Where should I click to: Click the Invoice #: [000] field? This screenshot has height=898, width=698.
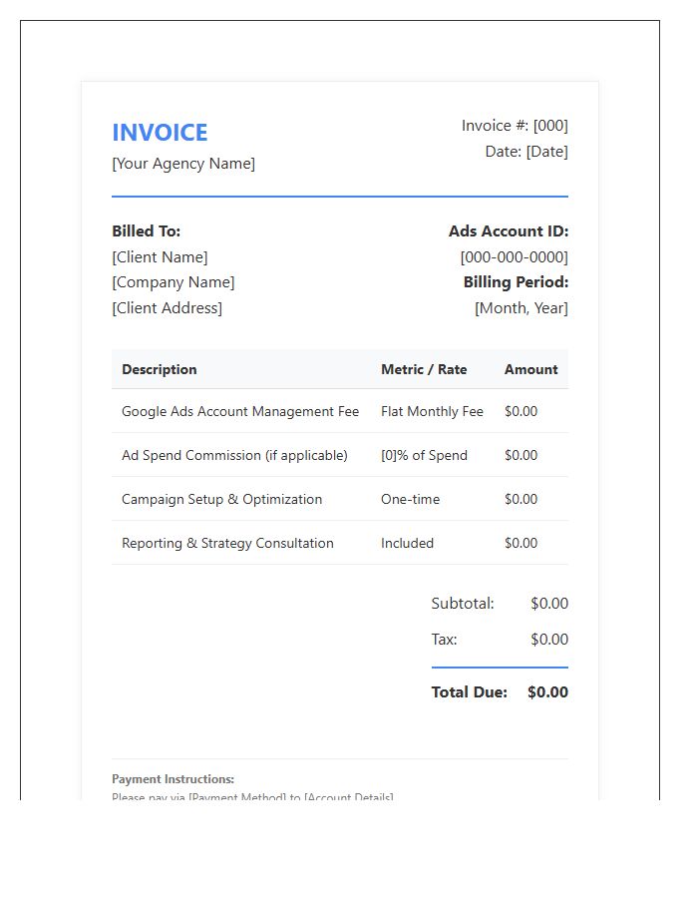click(515, 126)
